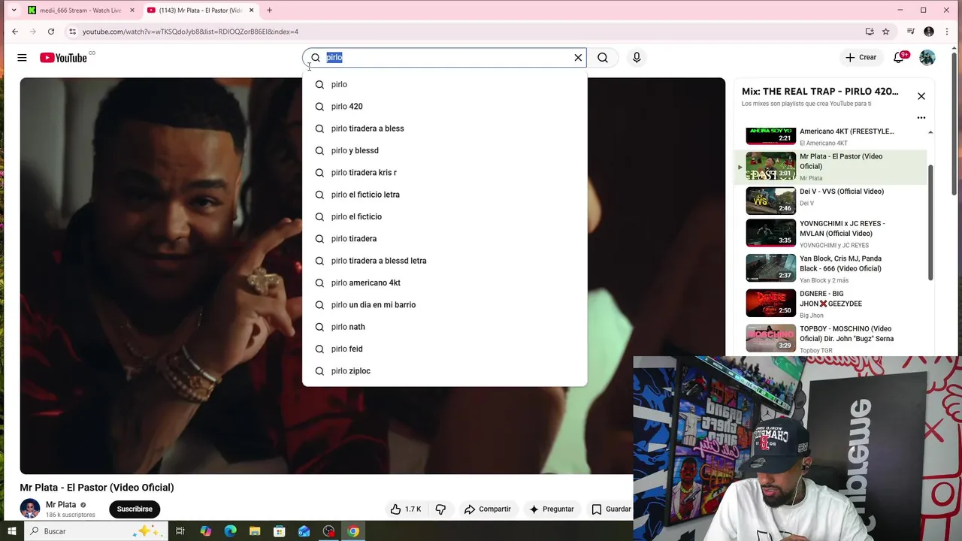Close the Mr Plata - El Pastor tab
Image resolution: width=962 pixels, height=541 pixels.
(251, 11)
